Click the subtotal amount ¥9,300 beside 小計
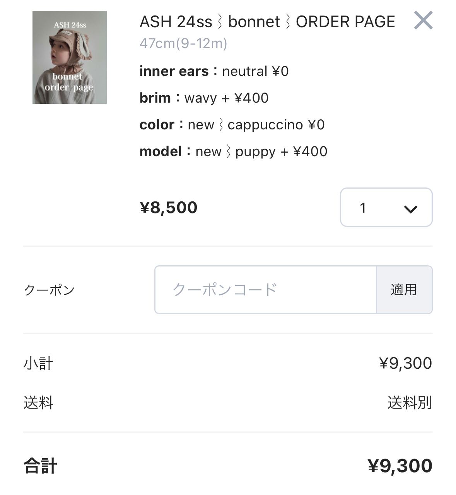This screenshot has height=495, width=456. click(x=405, y=363)
